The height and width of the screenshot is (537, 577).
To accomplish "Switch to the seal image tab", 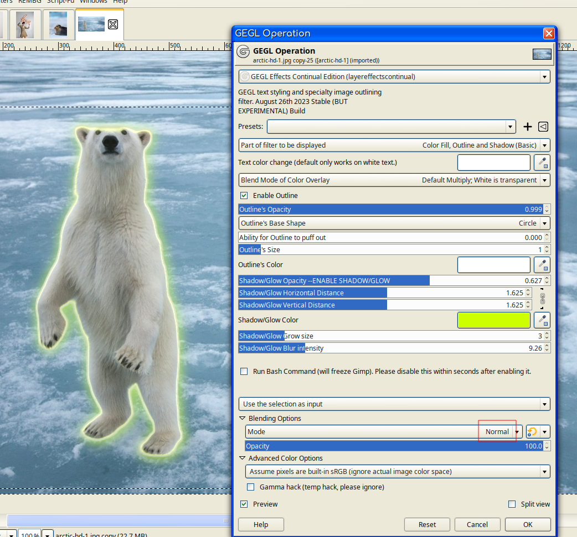I will click(58, 25).
